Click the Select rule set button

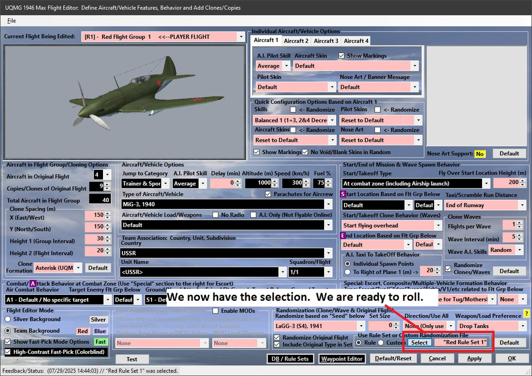click(x=420, y=343)
